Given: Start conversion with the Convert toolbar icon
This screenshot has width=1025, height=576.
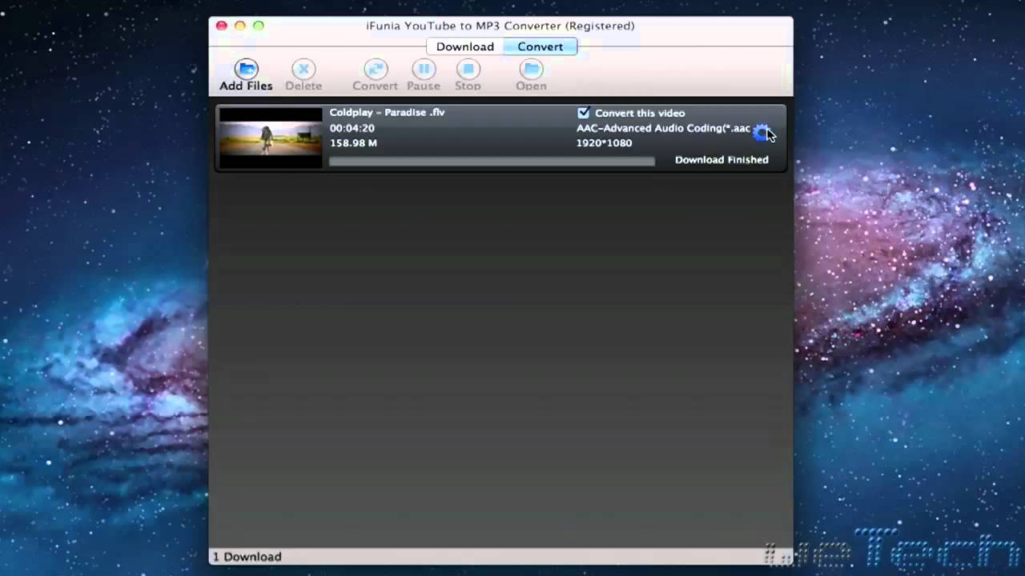Looking at the screenshot, I should (x=375, y=70).
